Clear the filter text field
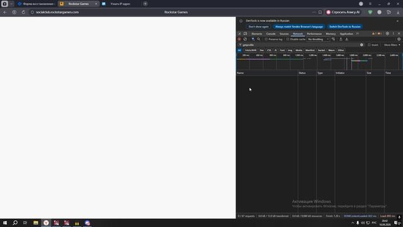 point(361,45)
